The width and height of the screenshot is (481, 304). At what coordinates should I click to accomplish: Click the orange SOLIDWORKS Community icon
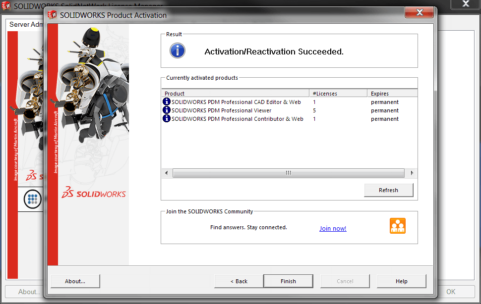[398, 226]
